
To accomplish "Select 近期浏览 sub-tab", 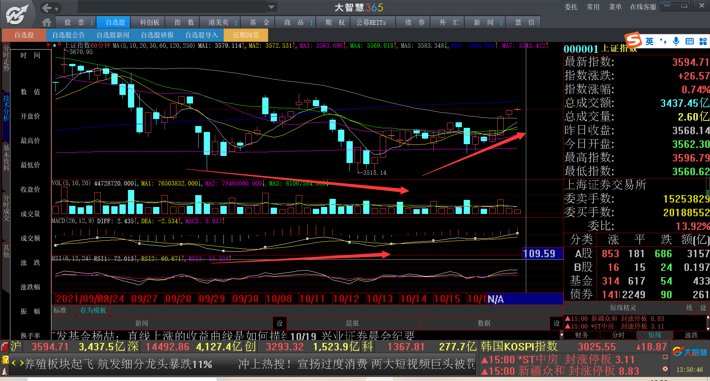I will [246, 35].
